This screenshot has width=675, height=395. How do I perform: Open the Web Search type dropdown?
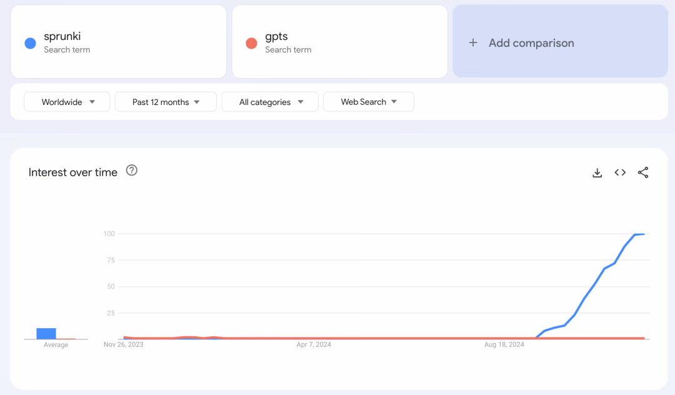(x=369, y=102)
